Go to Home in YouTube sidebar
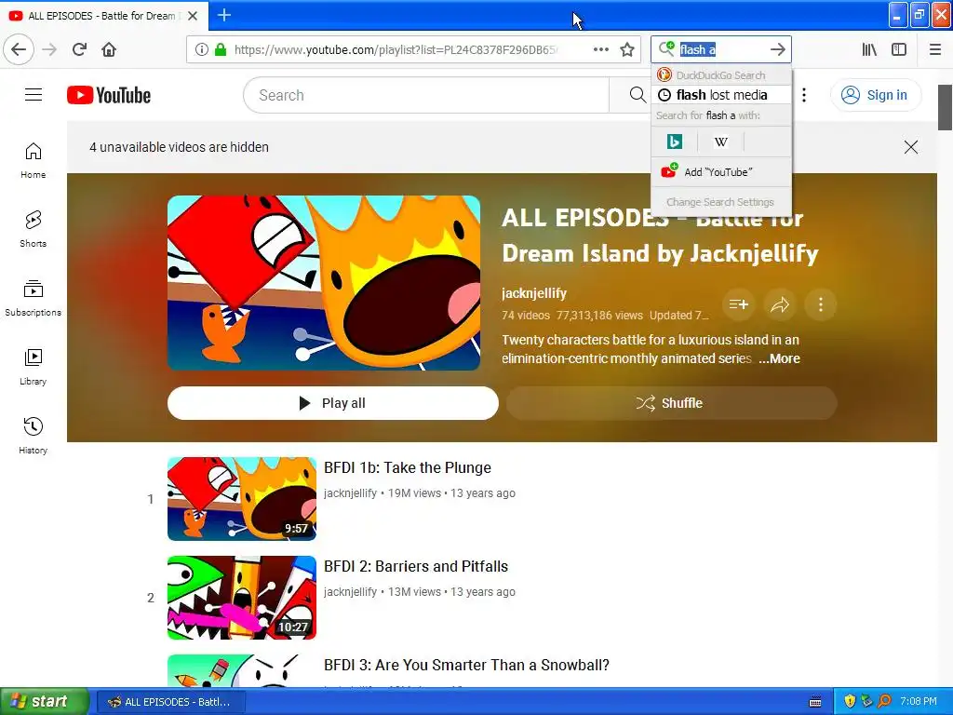Viewport: 953px width, 715px height. (33, 160)
